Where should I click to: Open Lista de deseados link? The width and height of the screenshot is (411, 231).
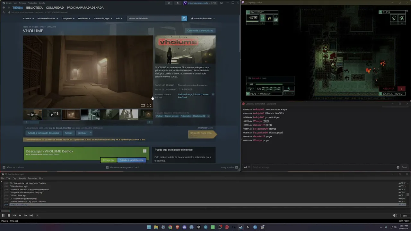(x=203, y=18)
